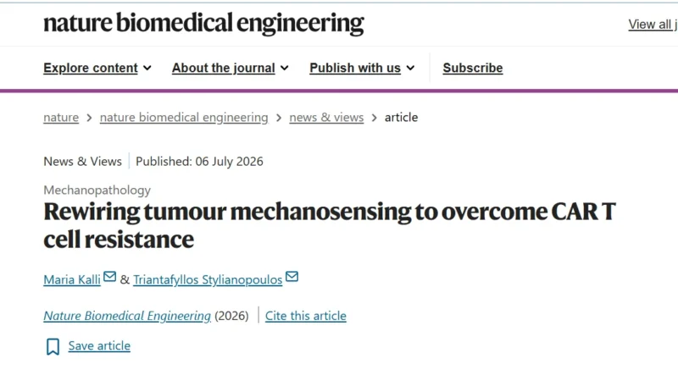Image resolution: width=678 pixels, height=381 pixels.
Task: Click the envelope icon after Triantafyllos Stylianopoulos
Action: point(292,277)
